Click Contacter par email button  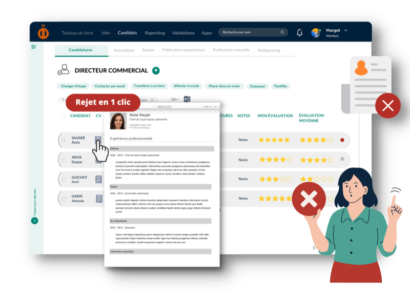click(x=110, y=86)
